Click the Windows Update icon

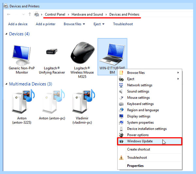[121, 141]
